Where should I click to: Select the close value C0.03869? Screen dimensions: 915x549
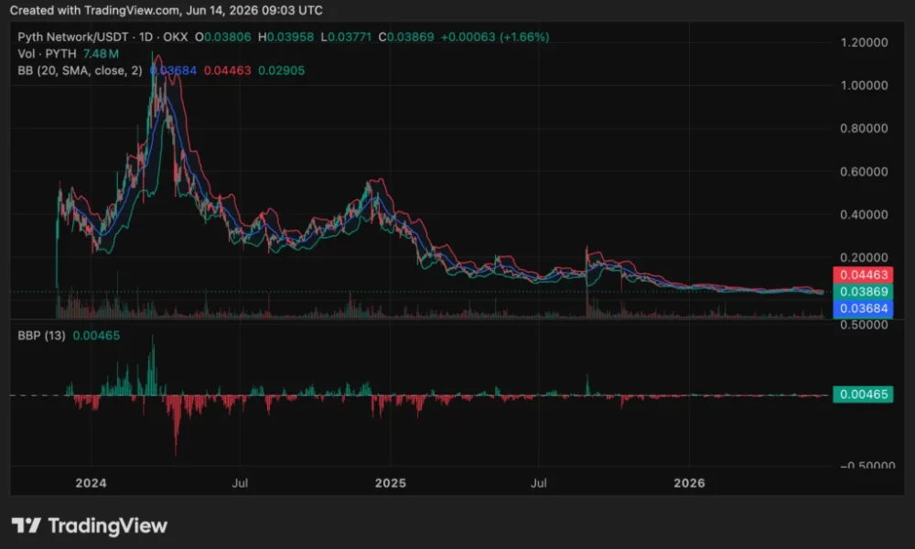click(x=406, y=37)
